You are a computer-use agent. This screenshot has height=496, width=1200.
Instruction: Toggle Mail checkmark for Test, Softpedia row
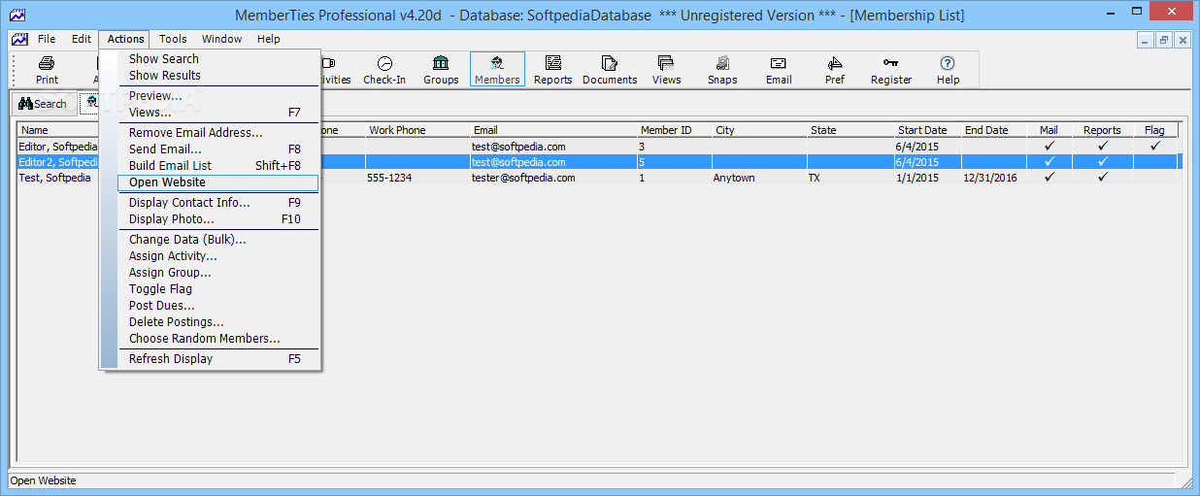[x=1049, y=178]
